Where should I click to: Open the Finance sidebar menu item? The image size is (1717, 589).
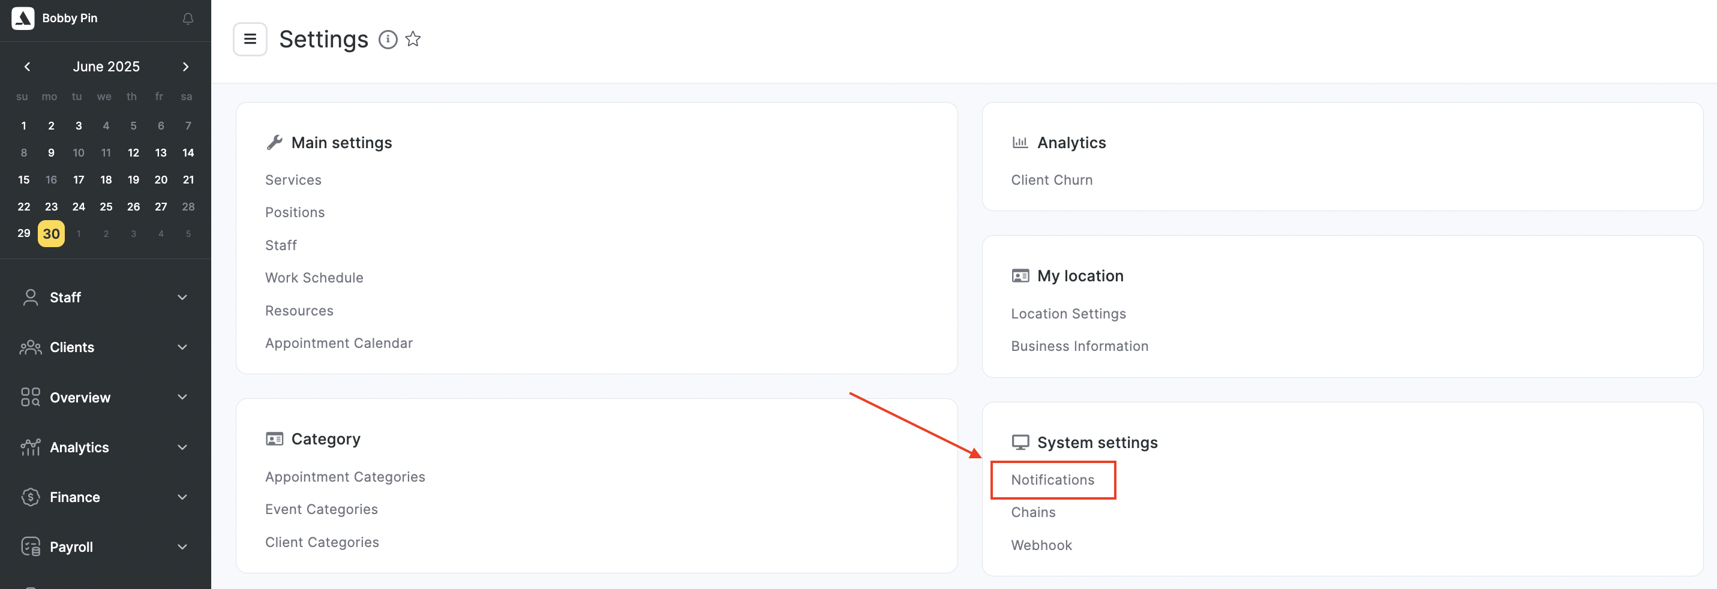tap(106, 497)
